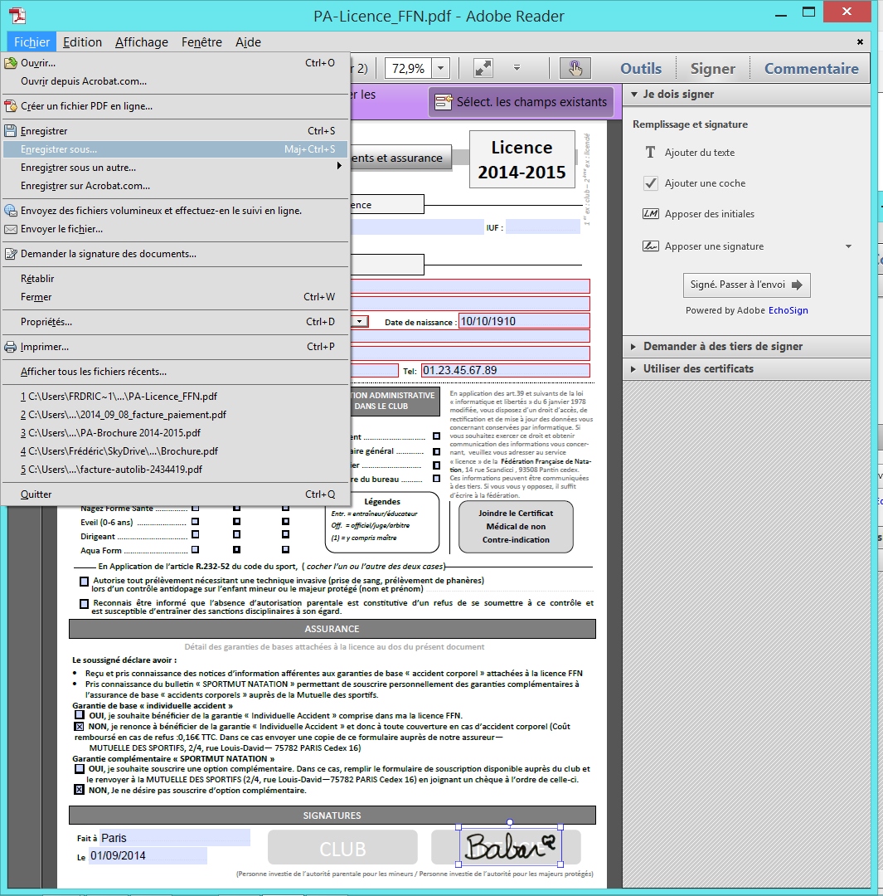Select the Babar signature image
The width and height of the screenshot is (883, 896).
[x=509, y=846]
